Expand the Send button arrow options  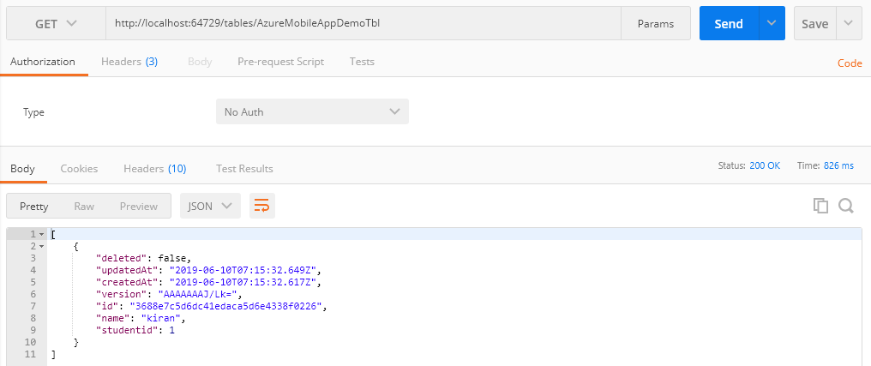click(773, 24)
